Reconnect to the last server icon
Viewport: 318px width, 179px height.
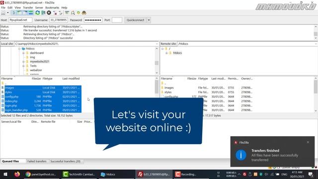61,13
